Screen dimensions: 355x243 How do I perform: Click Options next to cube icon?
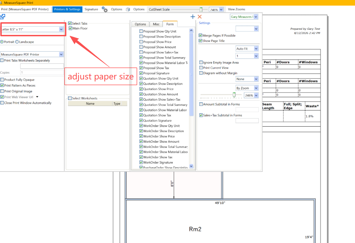pyautogui.click(x=139, y=9)
